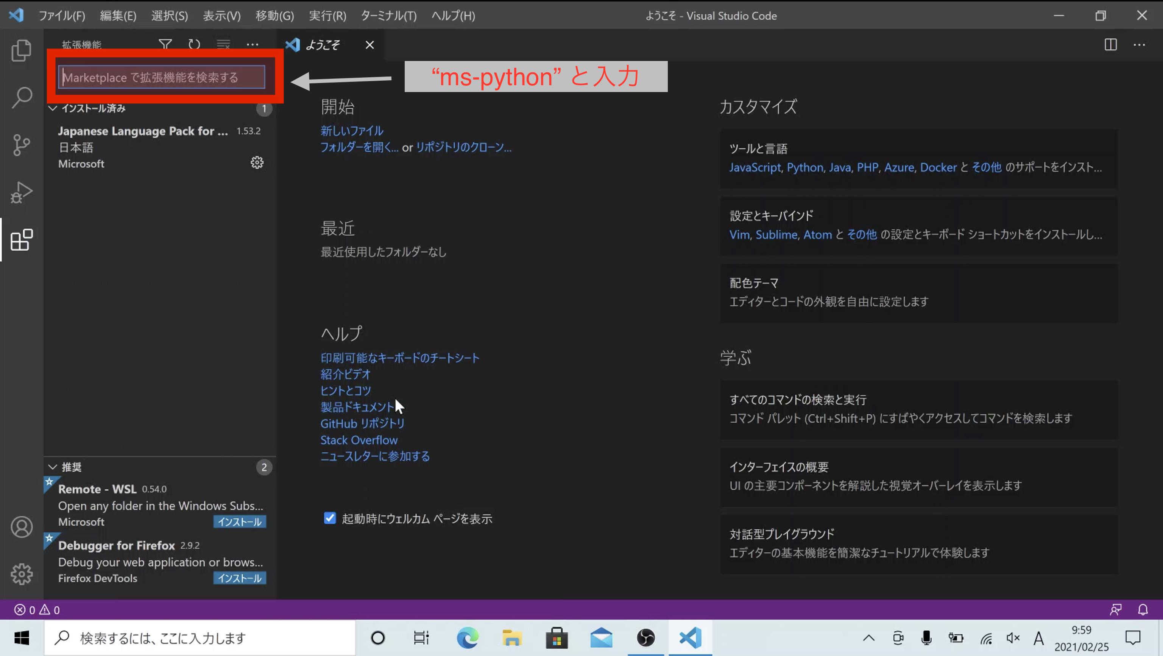
Task: Split the editor to the right
Action: [x=1110, y=45]
